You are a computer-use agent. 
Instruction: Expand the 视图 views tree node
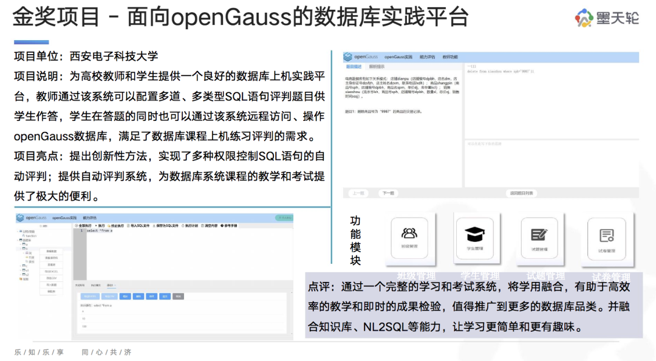[x=24, y=279]
